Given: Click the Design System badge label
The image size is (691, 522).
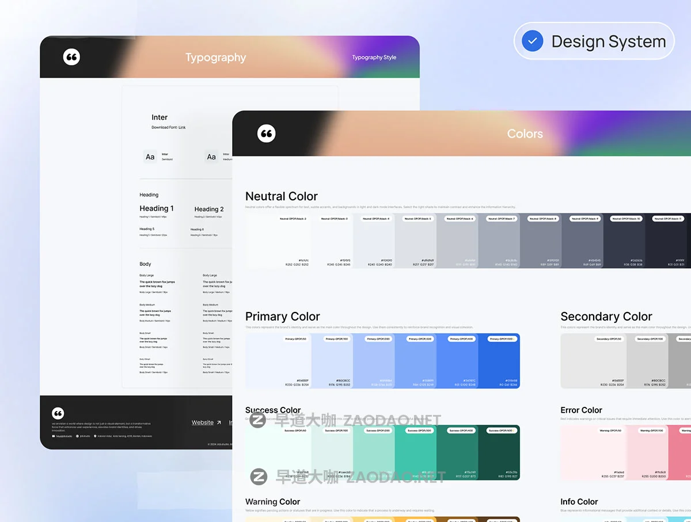Looking at the screenshot, I should (x=608, y=41).
